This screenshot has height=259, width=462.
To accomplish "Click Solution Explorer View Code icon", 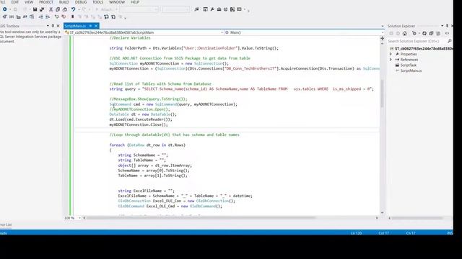I will [x=447, y=34].
